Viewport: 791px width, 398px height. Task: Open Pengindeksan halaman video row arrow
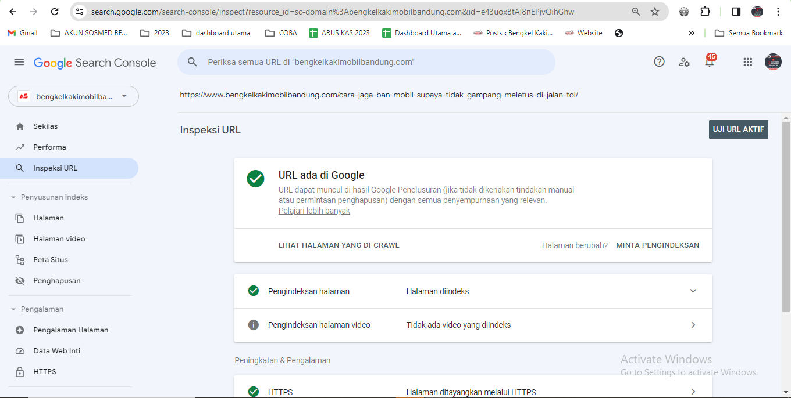pyautogui.click(x=693, y=325)
